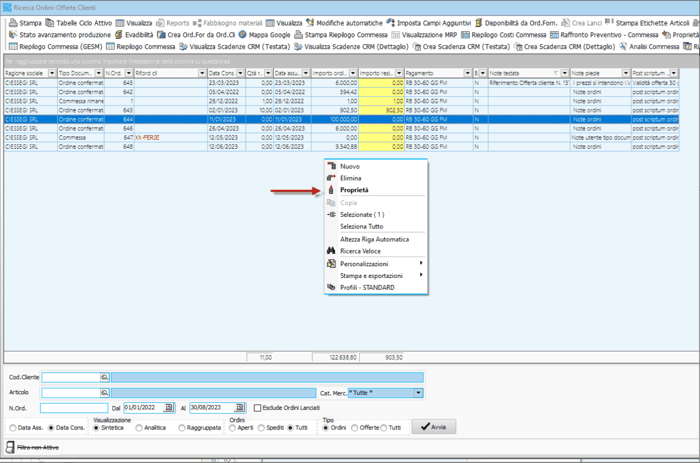Click into the Articolo code field
This screenshot has width=700, height=463.
coord(71,393)
